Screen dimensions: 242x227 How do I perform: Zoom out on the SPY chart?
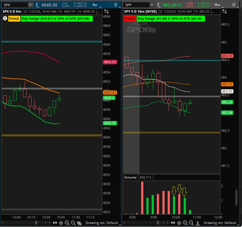(x=191, y=223)
